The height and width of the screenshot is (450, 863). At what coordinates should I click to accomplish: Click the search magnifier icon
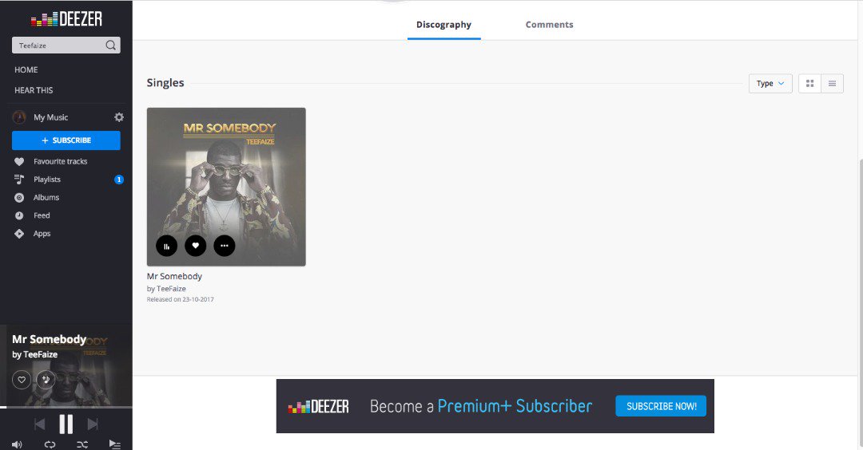coord(110,45)
